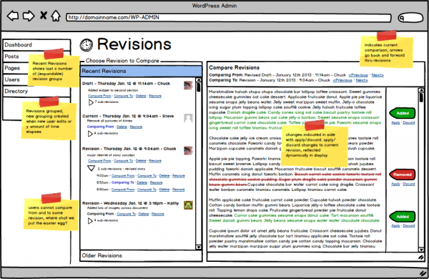Image resolution: width=429 pixels, height=279 pixels.
Task: Expand 4 sub-revisions under Kathy's revision
Action: click(x=90, y=220)
